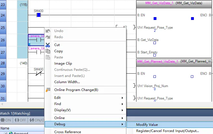Click the B: Get_VizData input label
Viewport: 213px width, 134px height.
click(148, 40)
